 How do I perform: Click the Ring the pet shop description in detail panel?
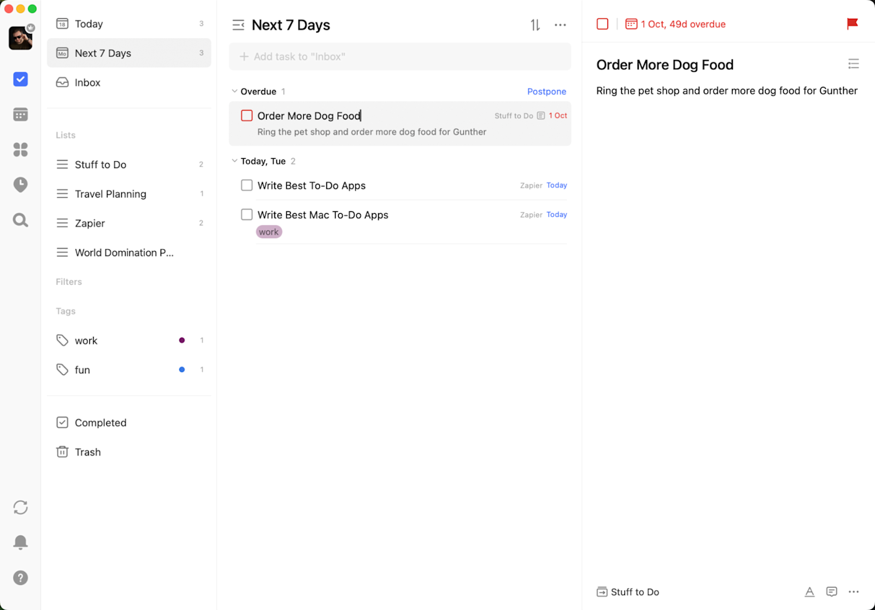coord(727,91)
